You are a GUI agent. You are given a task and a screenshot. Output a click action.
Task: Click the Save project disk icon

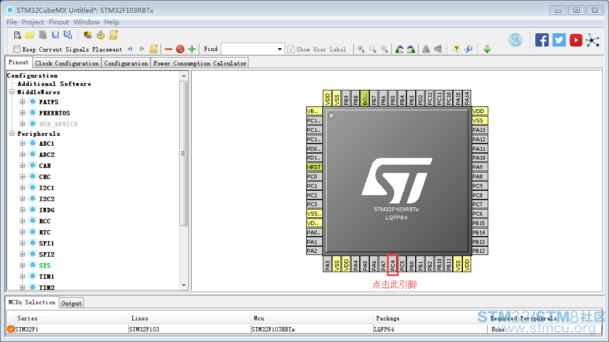(55, 35)
